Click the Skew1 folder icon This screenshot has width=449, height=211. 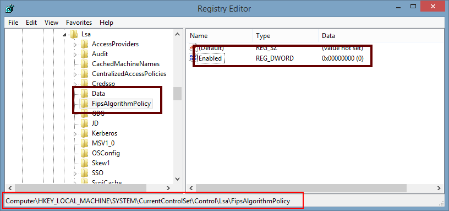click(84, 163)
